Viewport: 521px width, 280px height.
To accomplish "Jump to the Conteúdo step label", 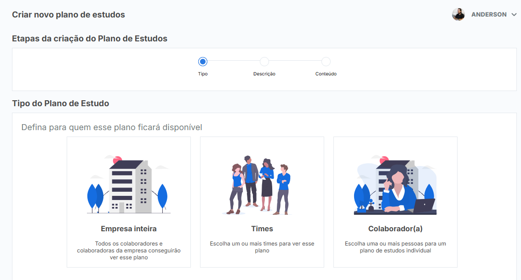I will [326, 74].
